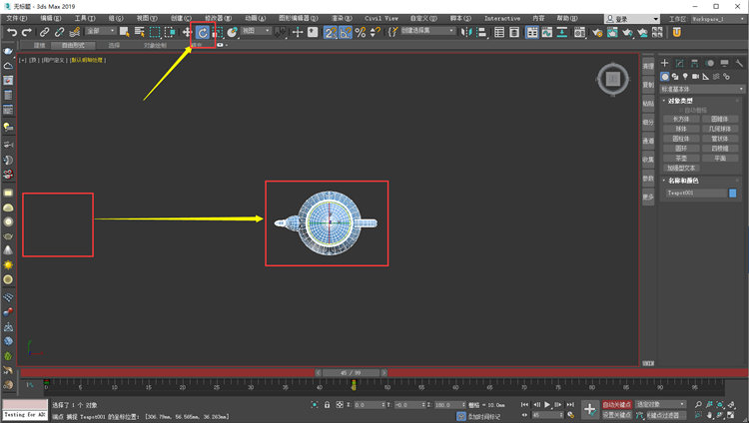Select the Link objects chain tool
The height and width of the screenshot is (423, 749).
(x=44, y=32)
